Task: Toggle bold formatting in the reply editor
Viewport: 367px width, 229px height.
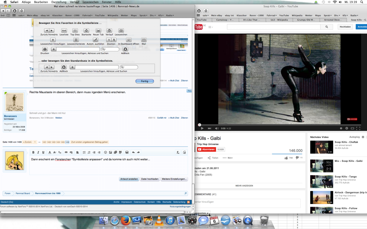Action: tap(33, 152)
